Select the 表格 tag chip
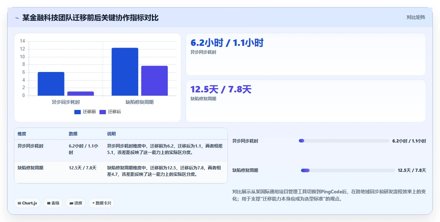 pyautogui.click(x=53, y=203)
